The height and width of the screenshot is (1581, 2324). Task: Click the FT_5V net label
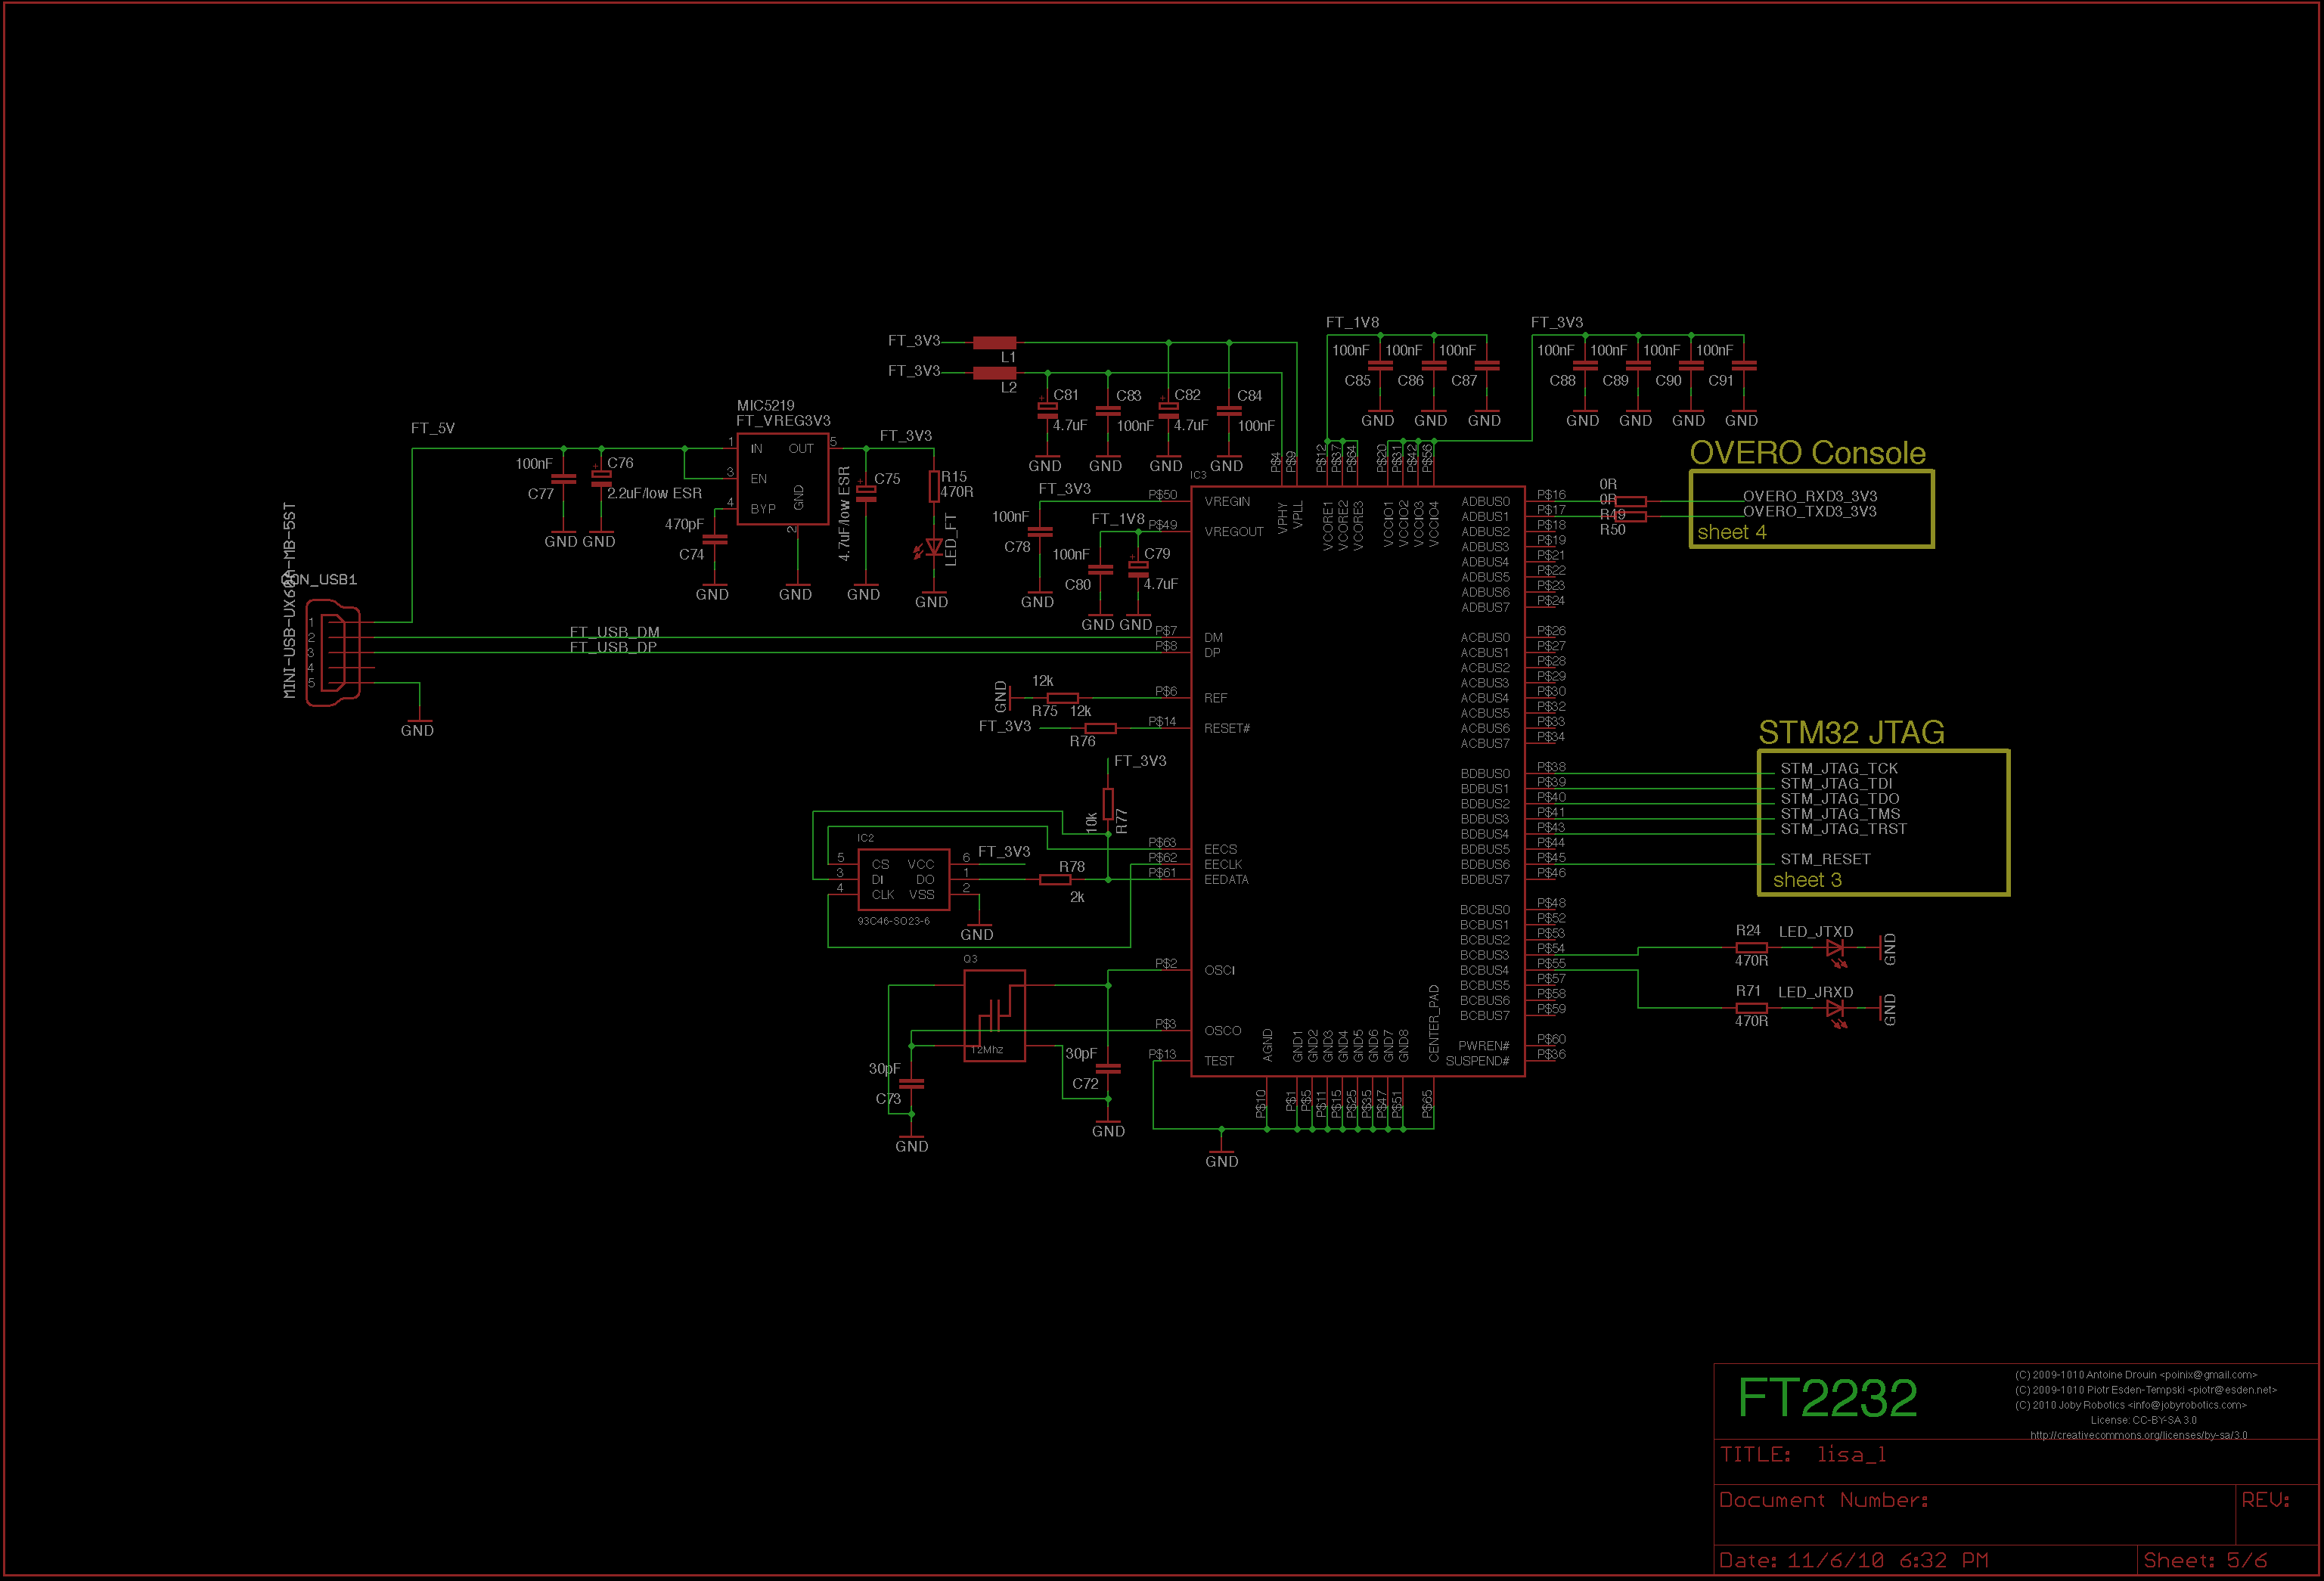click(433, 428)
